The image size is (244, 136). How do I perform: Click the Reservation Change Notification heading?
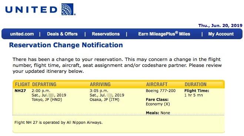pos(66,45)
